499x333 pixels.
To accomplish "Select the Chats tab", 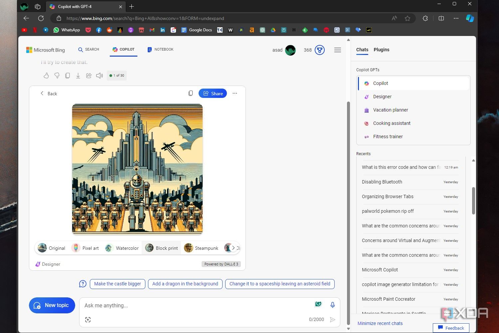I will pyautogui.click(x=362, y=50).
